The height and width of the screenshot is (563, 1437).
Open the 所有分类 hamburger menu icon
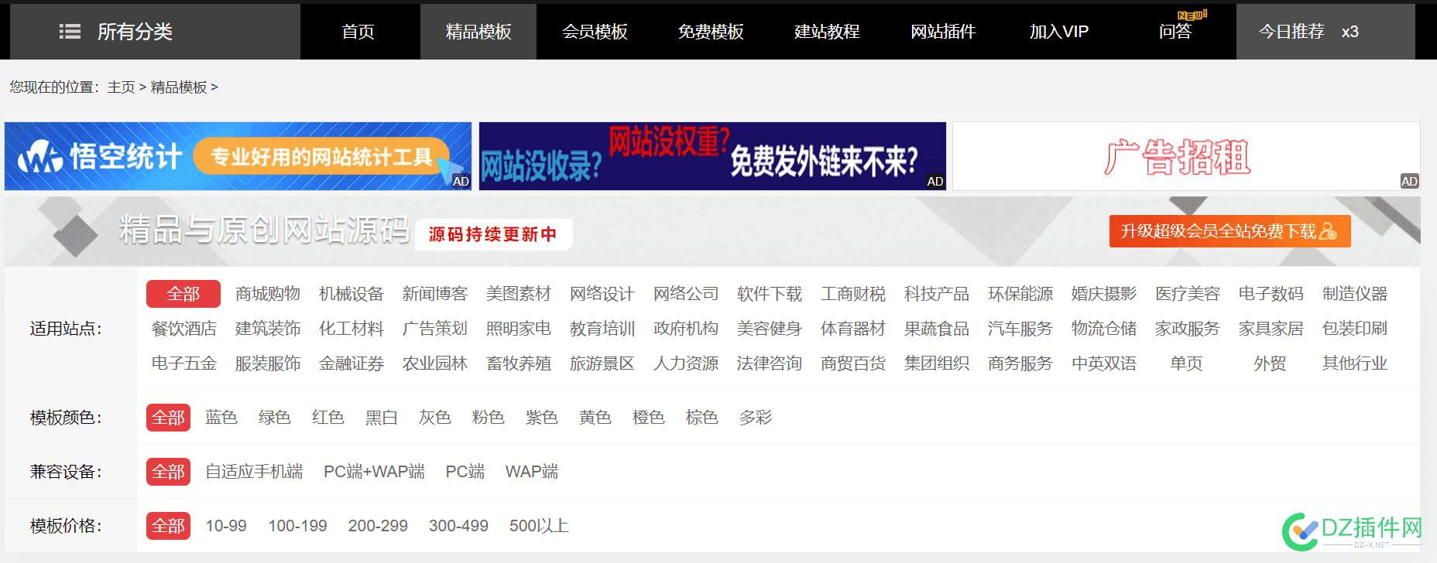point(70,32)
